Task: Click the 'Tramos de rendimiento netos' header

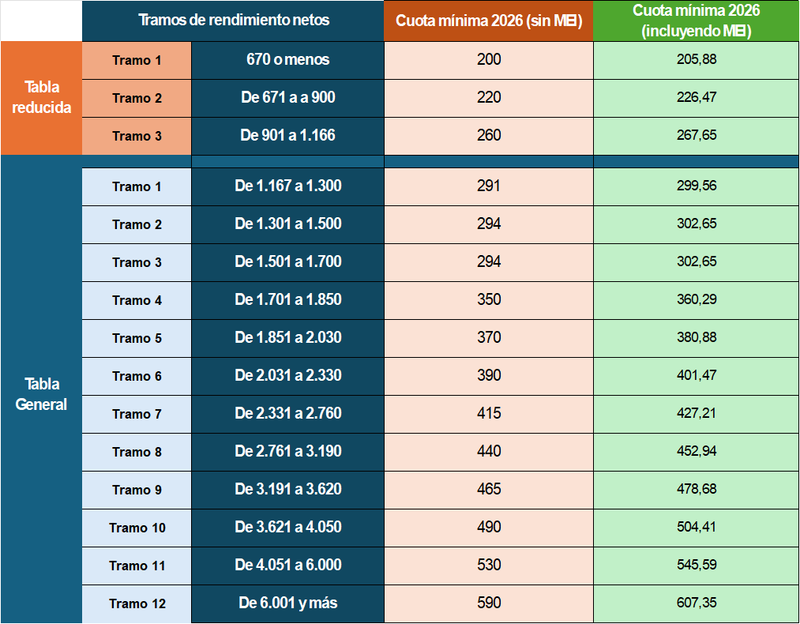Action: coord(234,21)
